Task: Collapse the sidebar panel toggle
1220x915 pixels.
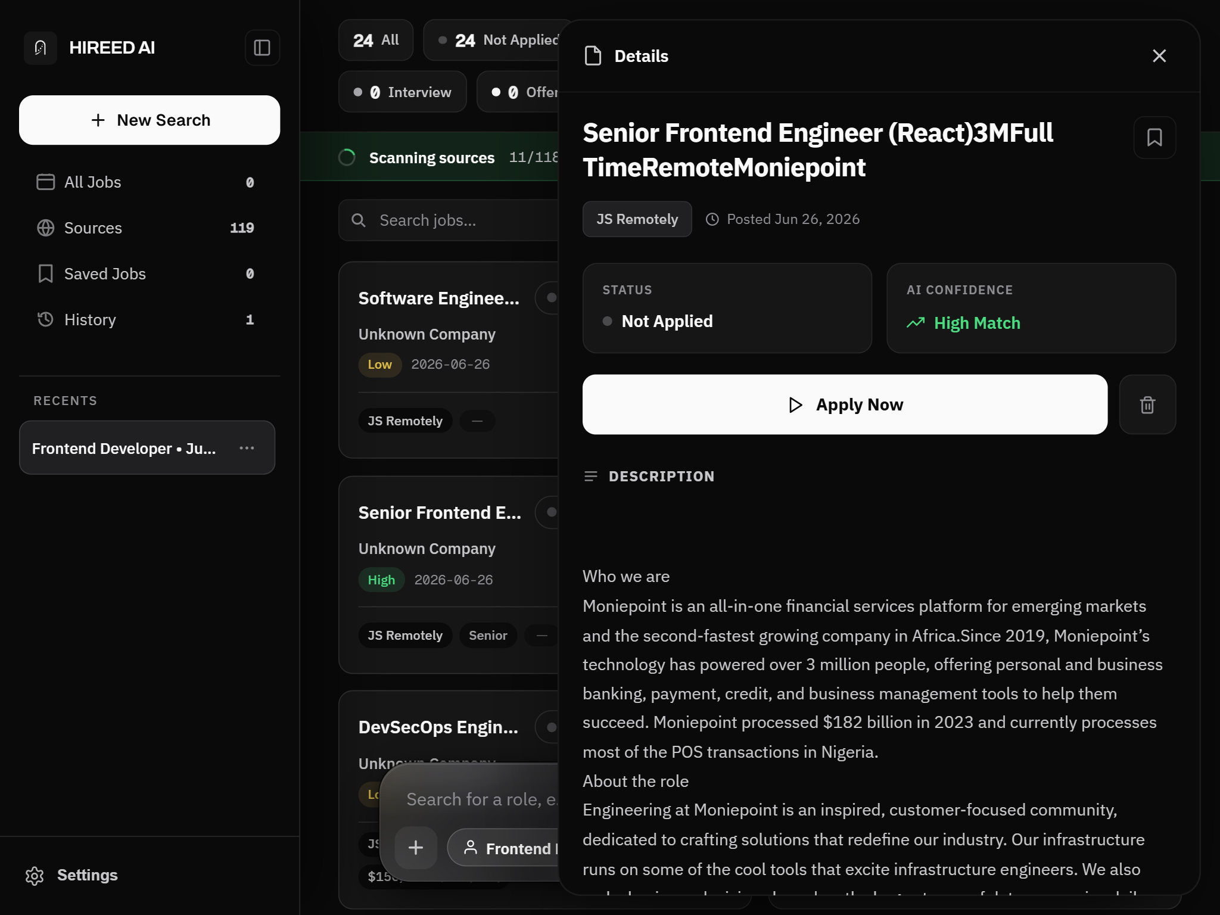Action: click(262, 48)
